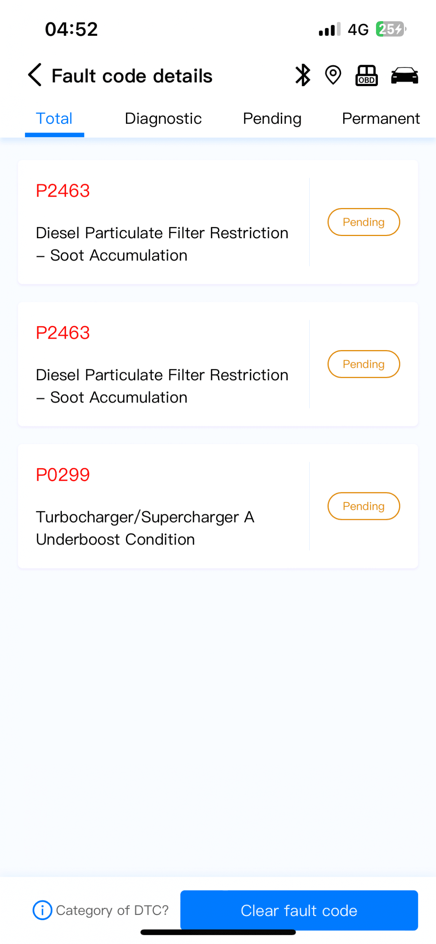Open the Category of DTC? link

click(x=112, y=910)
